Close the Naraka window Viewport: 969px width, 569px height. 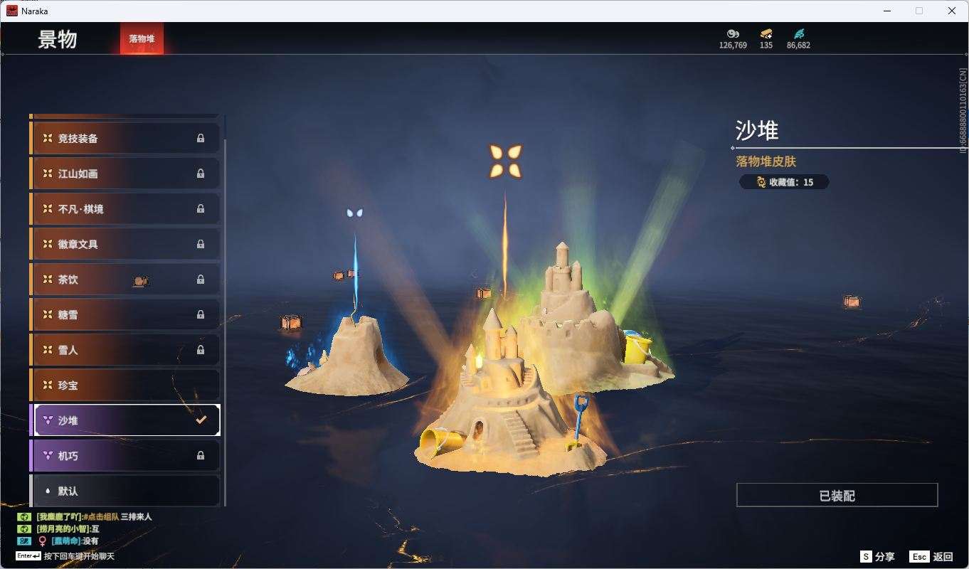(x=952, y=11)
